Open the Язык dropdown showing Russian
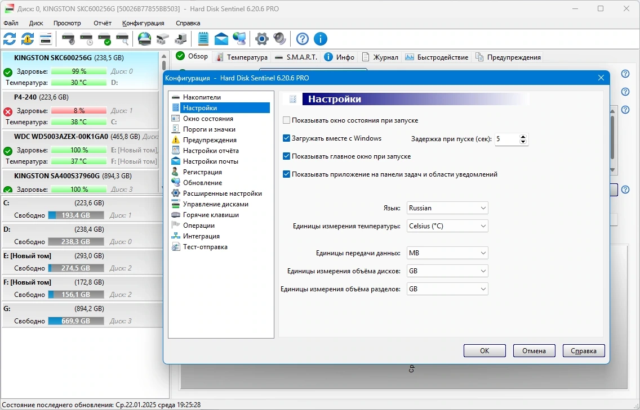Viewport: 640px width, 410px height. click(x=447, y=208)
